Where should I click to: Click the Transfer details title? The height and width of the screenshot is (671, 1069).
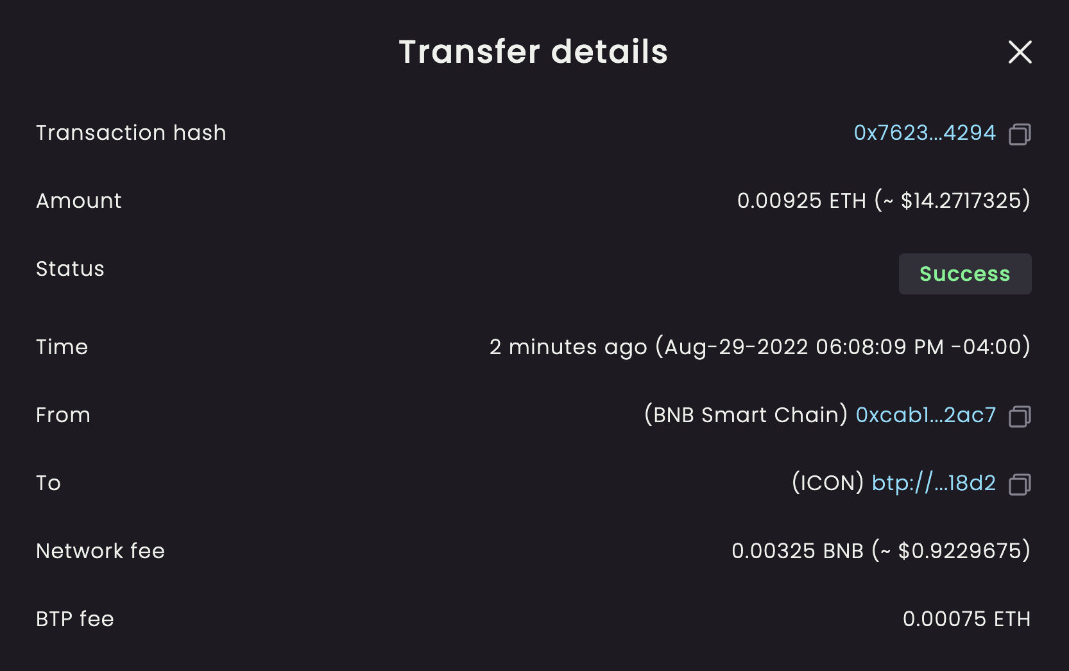(x=534, y=52)
